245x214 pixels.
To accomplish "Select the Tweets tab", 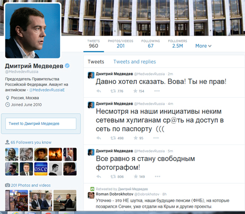I will [x=96, y=62].
